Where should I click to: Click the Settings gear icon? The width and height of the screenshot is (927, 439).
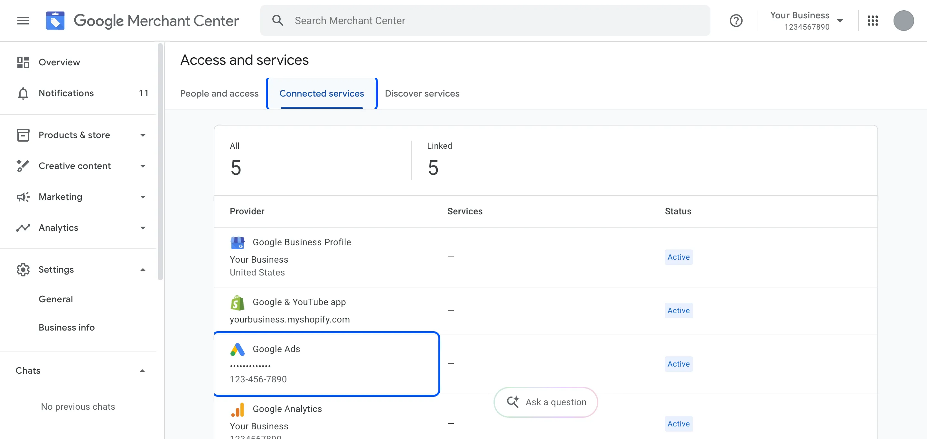23,269
